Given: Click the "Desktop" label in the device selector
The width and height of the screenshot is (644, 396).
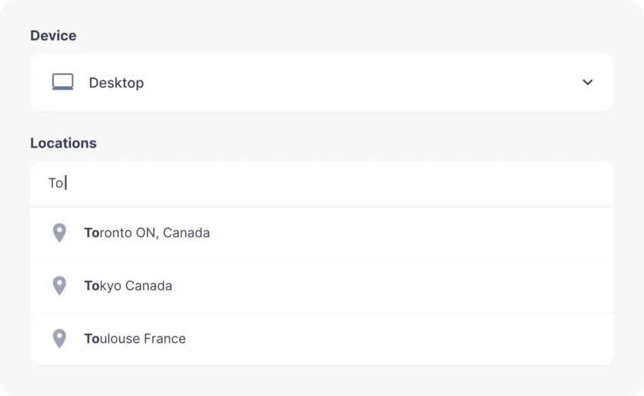Looking at the screenshot, I should point(116,83).
